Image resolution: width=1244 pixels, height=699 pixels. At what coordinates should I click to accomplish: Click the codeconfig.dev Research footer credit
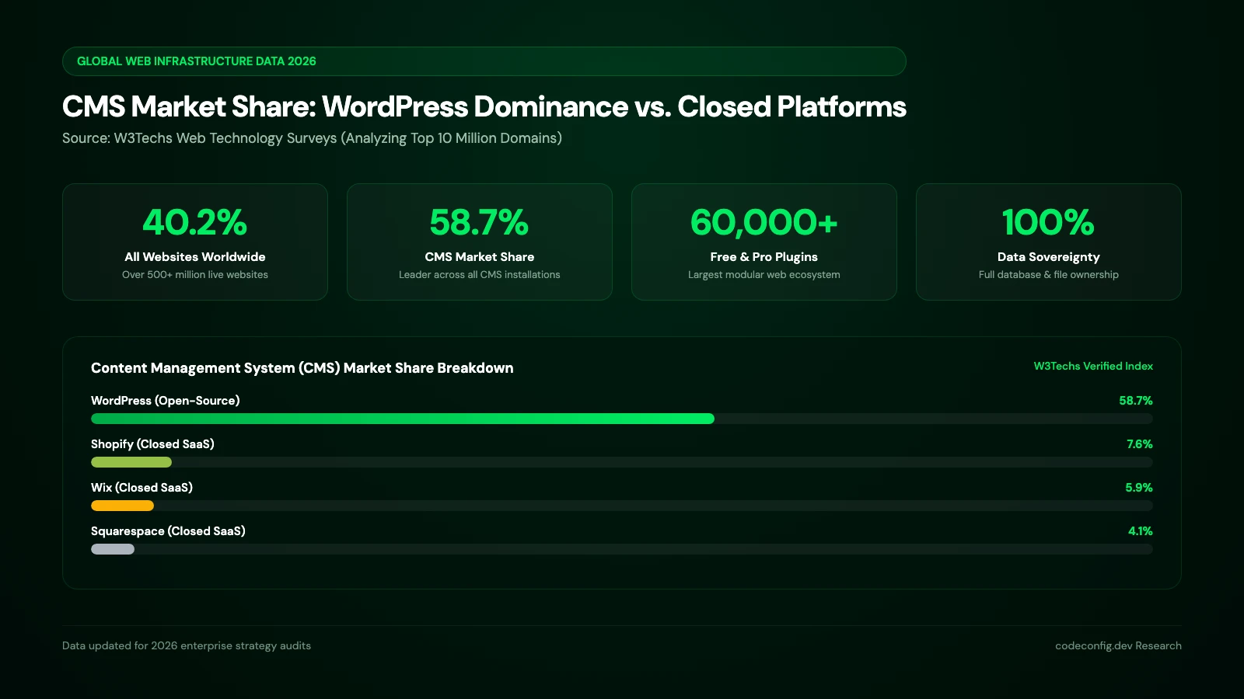1118,646
